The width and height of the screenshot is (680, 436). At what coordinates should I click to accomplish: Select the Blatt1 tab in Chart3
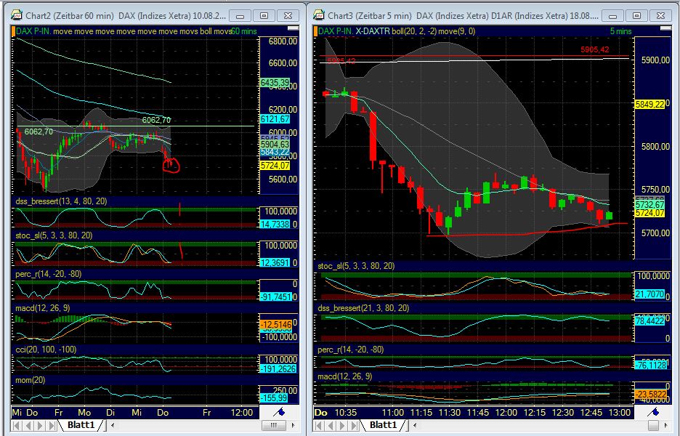[384, 425]
